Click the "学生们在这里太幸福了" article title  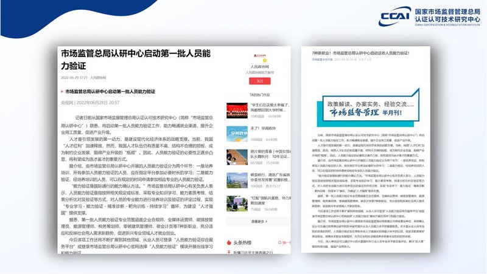point(270,108)
